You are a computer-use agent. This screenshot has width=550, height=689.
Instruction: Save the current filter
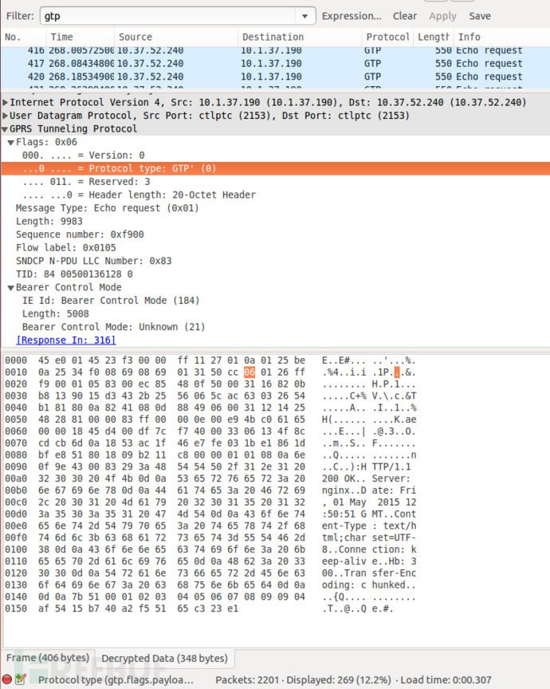480,16
